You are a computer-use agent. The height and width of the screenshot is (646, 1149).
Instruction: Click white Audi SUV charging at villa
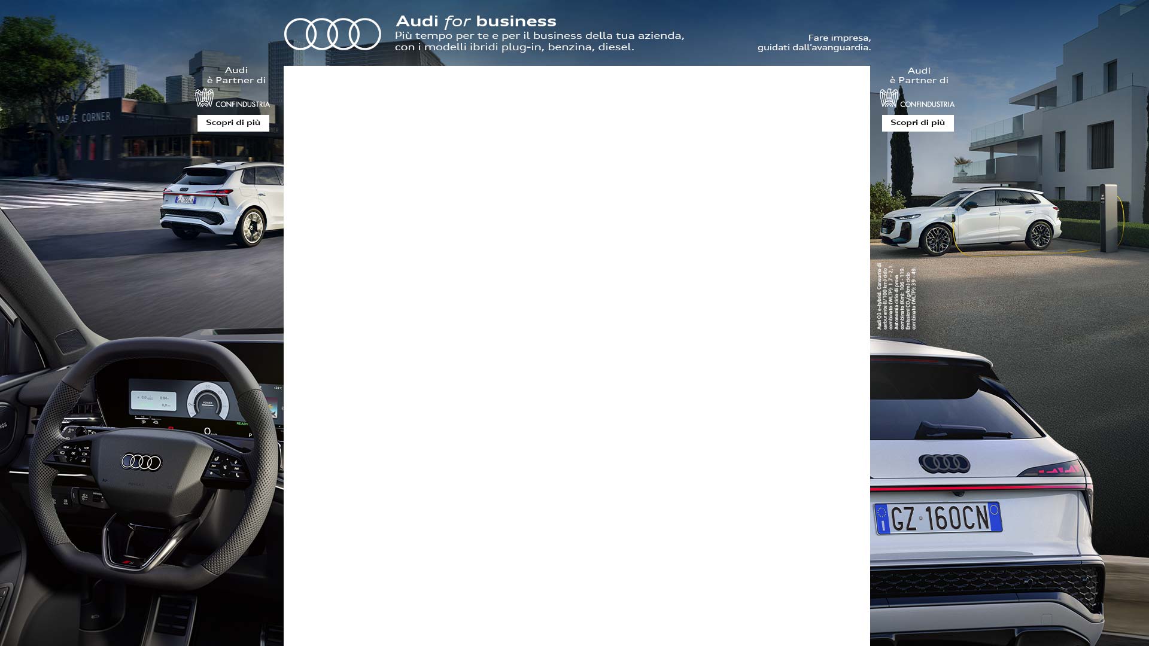tap(971, 220)
